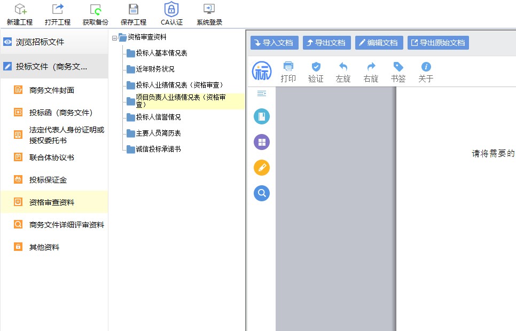The height and width of the screenshot is (331, 516).
Task: Open 投标保证金 item
Action: coord(54,180)
